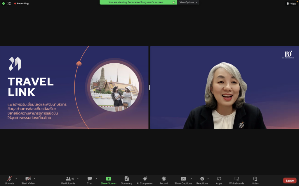Viewport: 299px width, 186px height.
Task: Click the green Share Screen icon
Action: [x=108, y=179]
